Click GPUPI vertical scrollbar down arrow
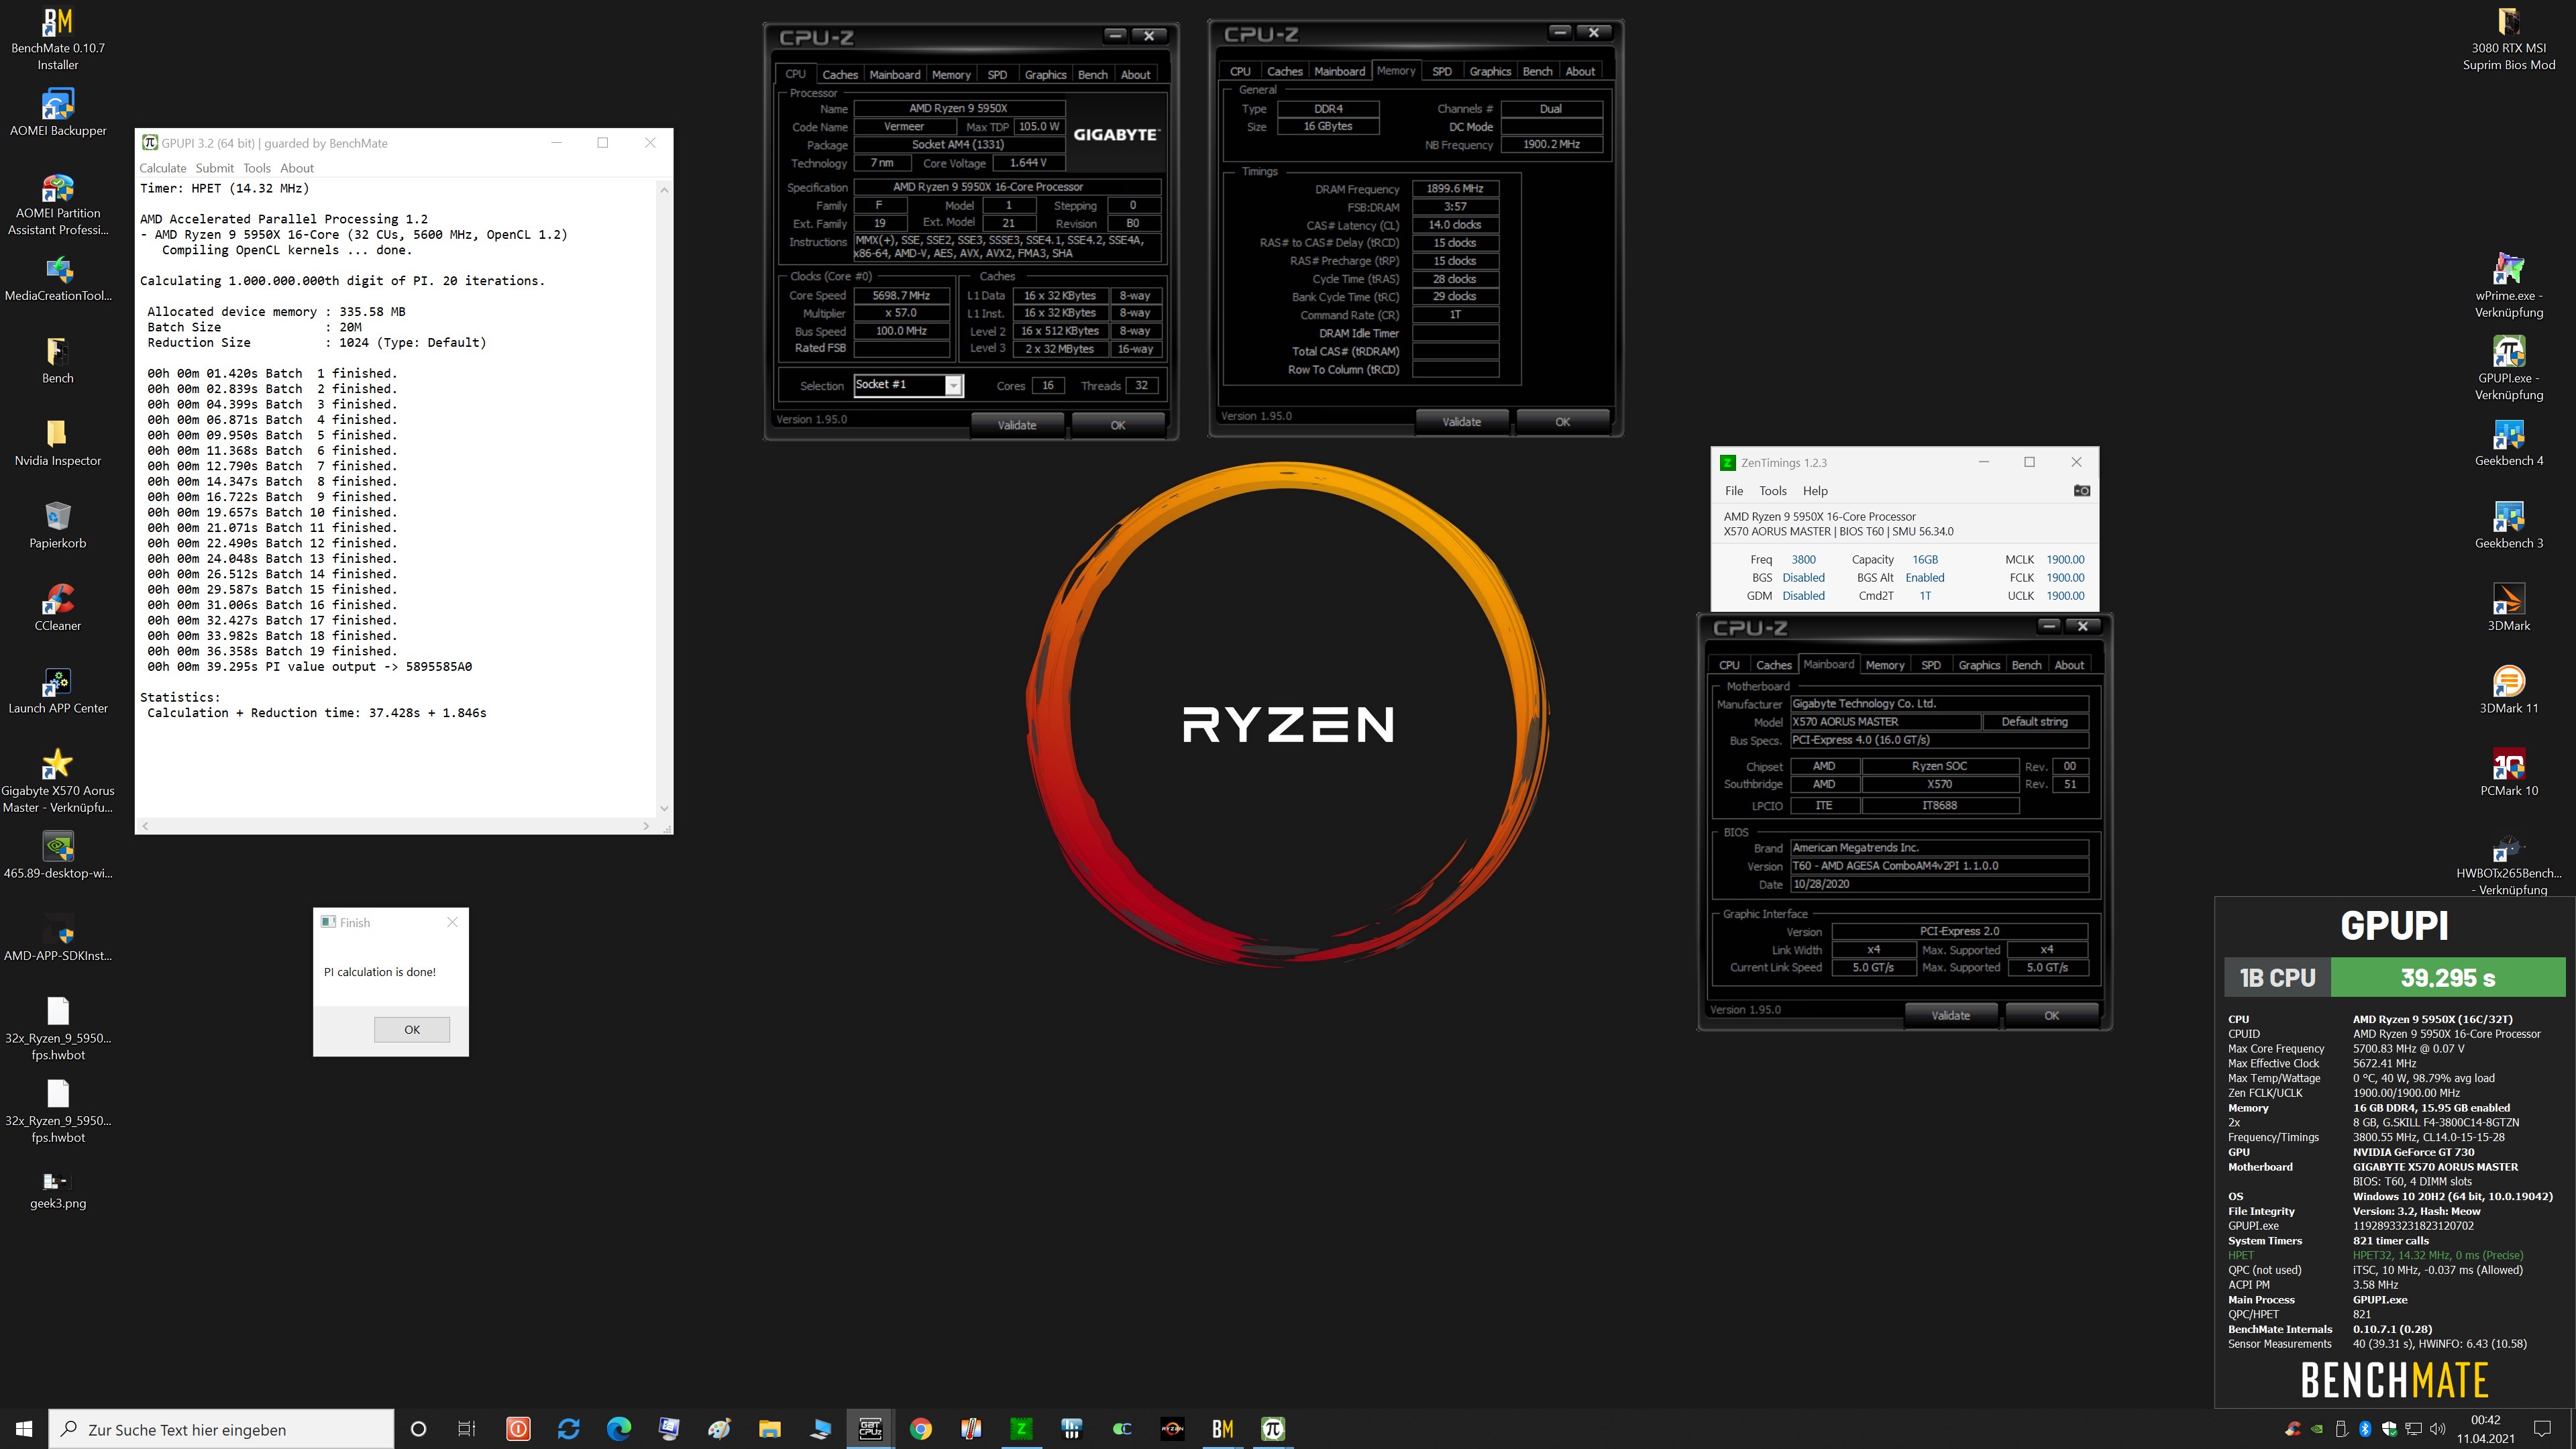The width and height of the screenshot is (2576, 1449). coord(664,808)
